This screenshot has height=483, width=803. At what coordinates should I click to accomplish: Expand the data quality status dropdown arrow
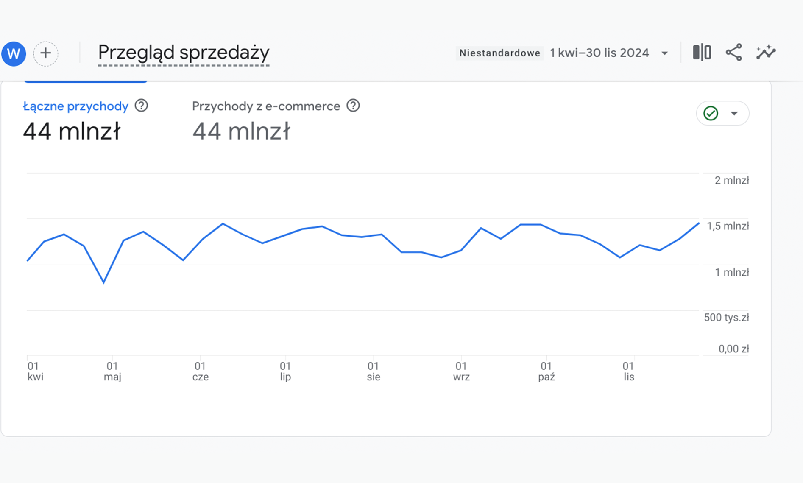pos(734,113)
